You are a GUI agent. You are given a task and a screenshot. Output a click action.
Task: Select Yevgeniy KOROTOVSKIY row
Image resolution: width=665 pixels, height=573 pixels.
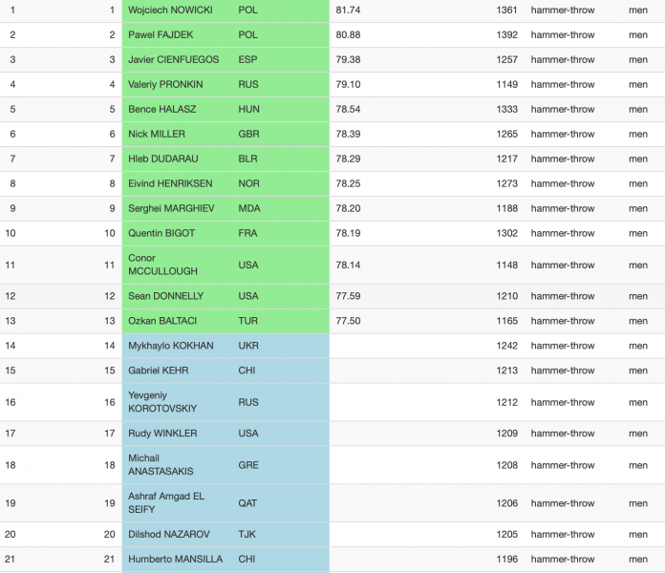coord(332,402)
